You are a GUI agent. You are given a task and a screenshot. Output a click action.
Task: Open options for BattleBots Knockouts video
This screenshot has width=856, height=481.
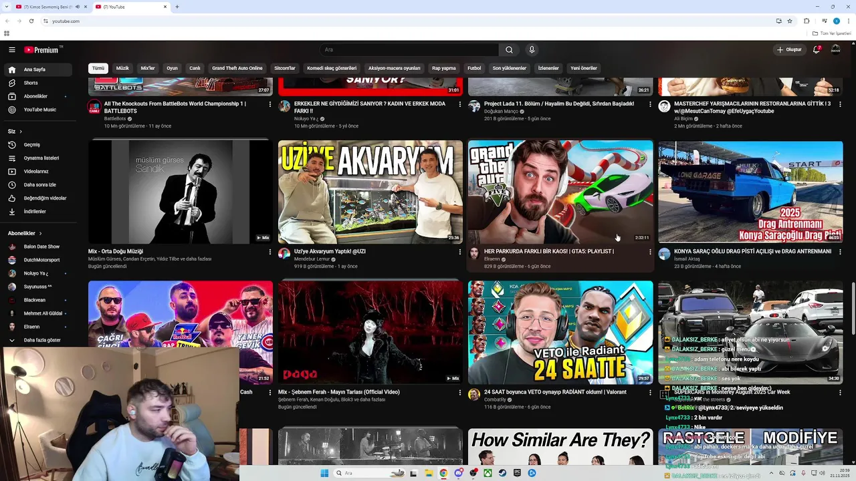(270, 104)
